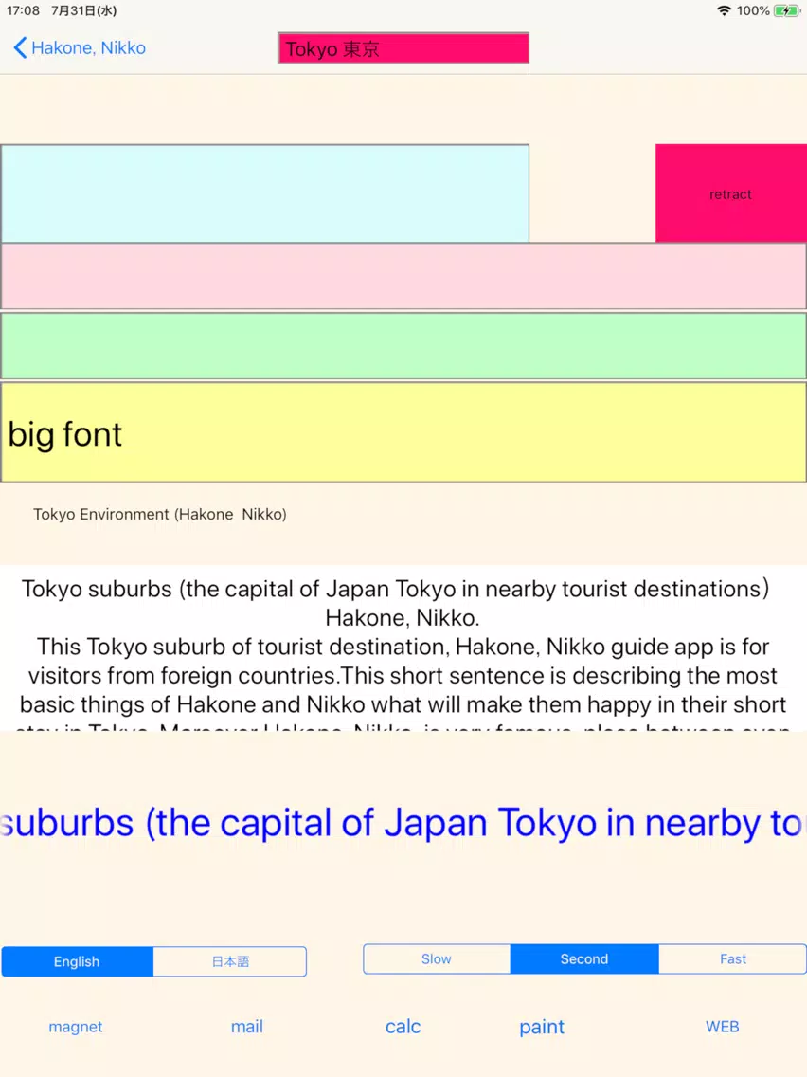
Task: Set speed to Fast
Action: 733,958
